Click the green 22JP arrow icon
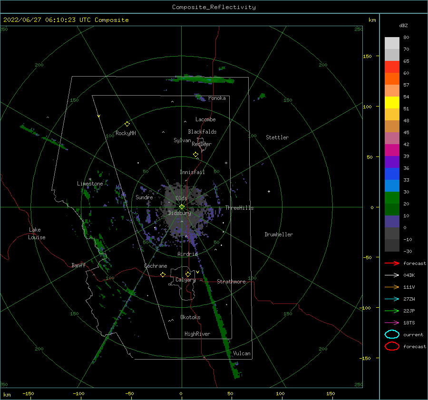Screen dimensions: 428x400 [392, 311]
